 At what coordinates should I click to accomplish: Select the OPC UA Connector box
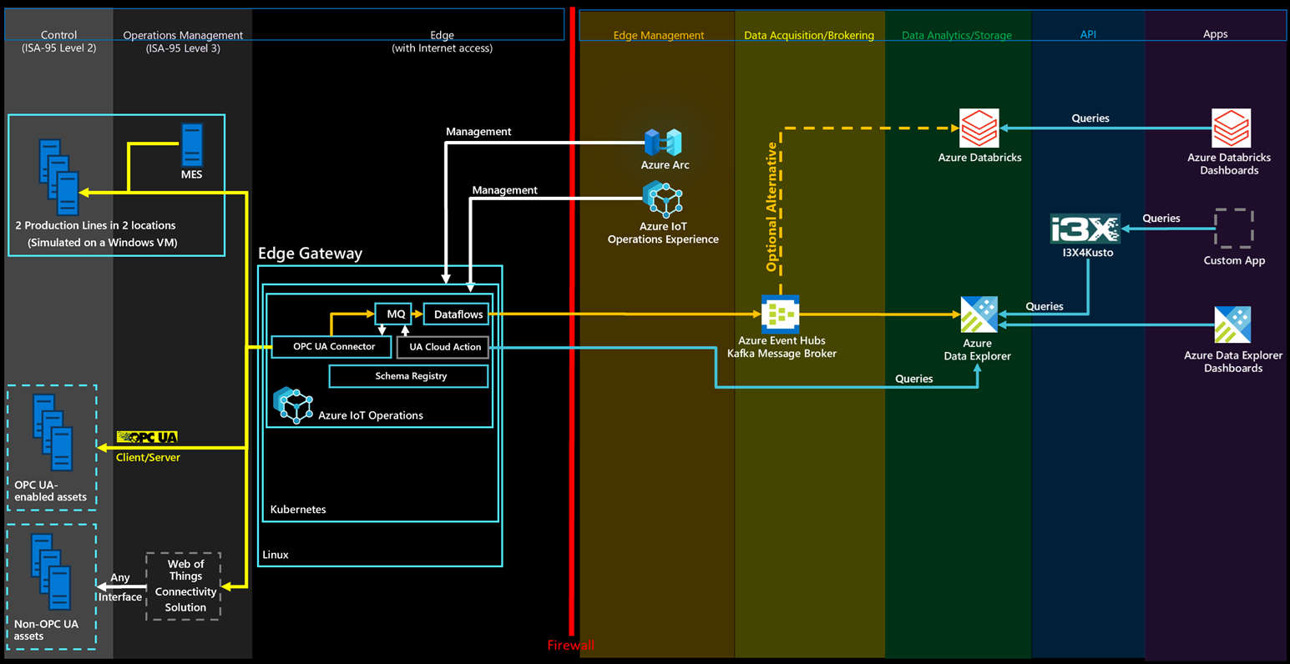tap(331, 346)
